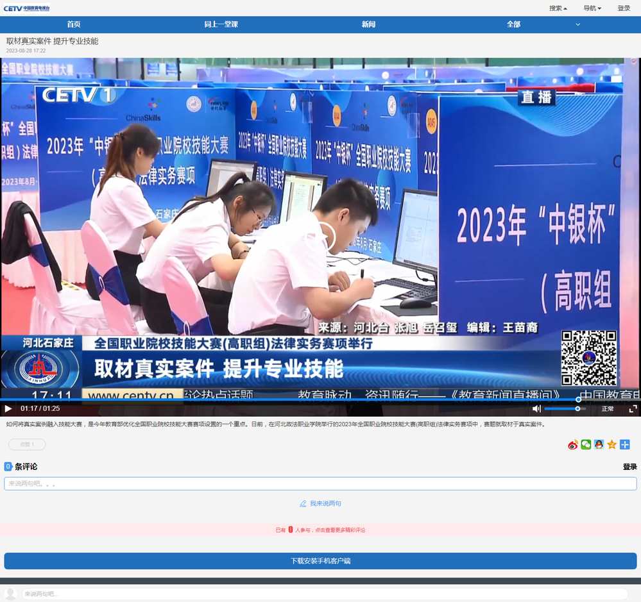Expand the 搜索 dropdown in the header
This screenshot has width=641, height=602.
coord(558,8)
